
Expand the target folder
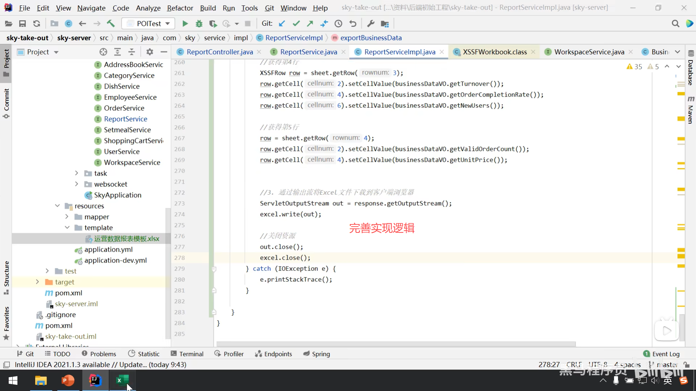[x=37, y=282]
